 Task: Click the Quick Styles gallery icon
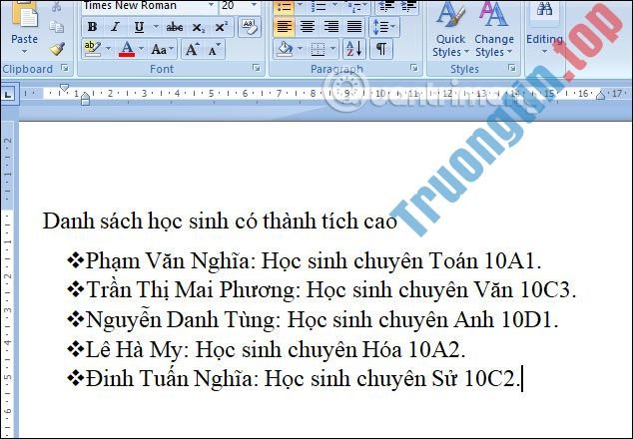point(450,15)
